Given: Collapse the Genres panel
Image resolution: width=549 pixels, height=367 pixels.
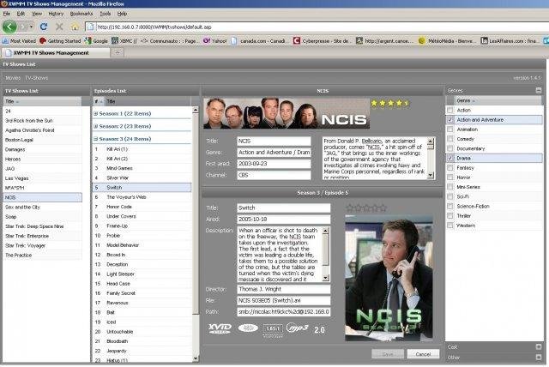Looking at the screenshot, I should click(538, 91).
